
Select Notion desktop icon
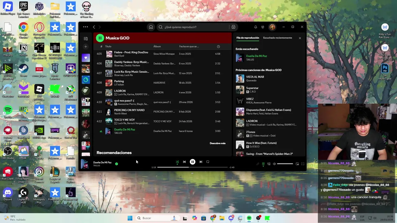[24, 50]
